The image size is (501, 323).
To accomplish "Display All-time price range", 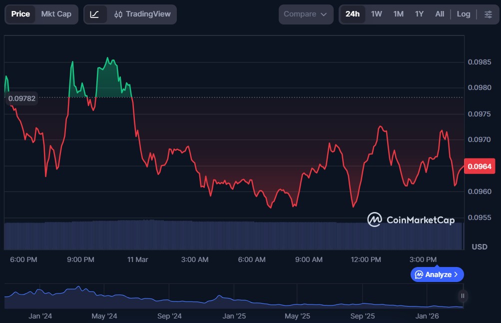I will pos(440,14).
